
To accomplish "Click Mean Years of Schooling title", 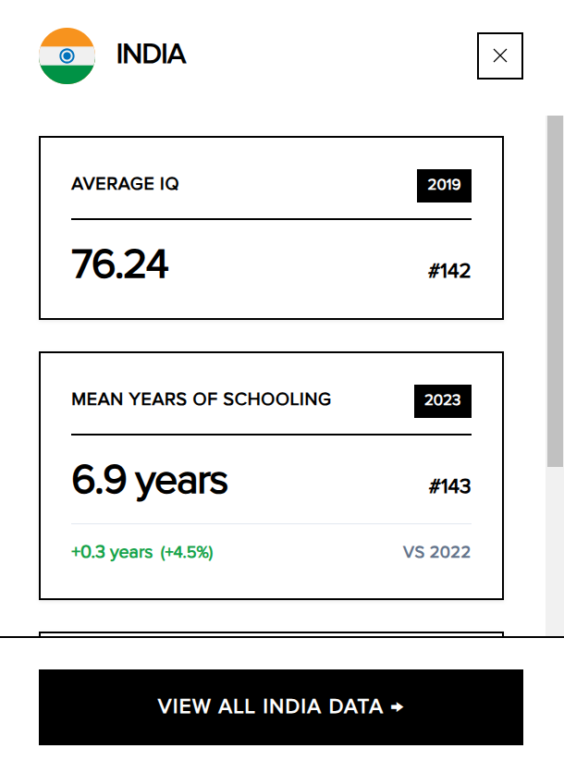I will tap(202, 399).
